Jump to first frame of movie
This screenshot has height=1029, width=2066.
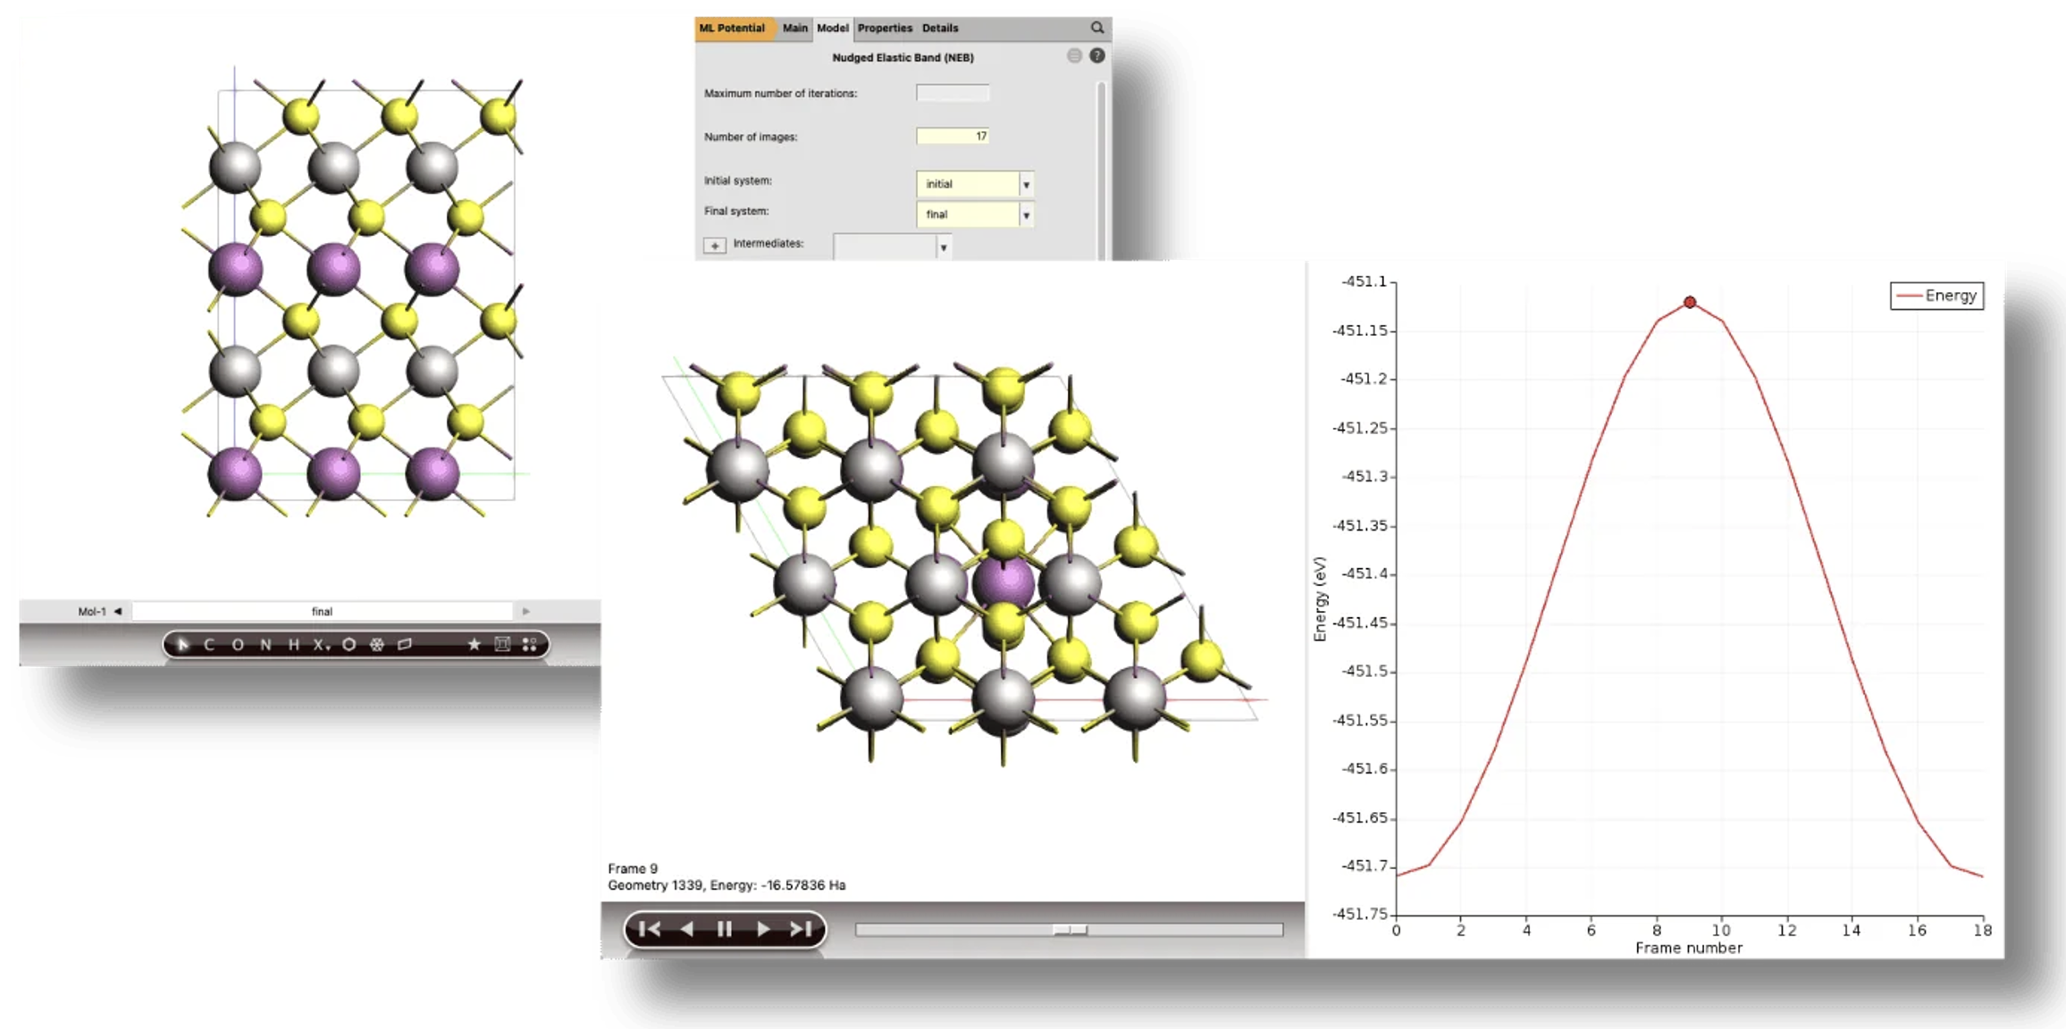[x=650, y=929]
